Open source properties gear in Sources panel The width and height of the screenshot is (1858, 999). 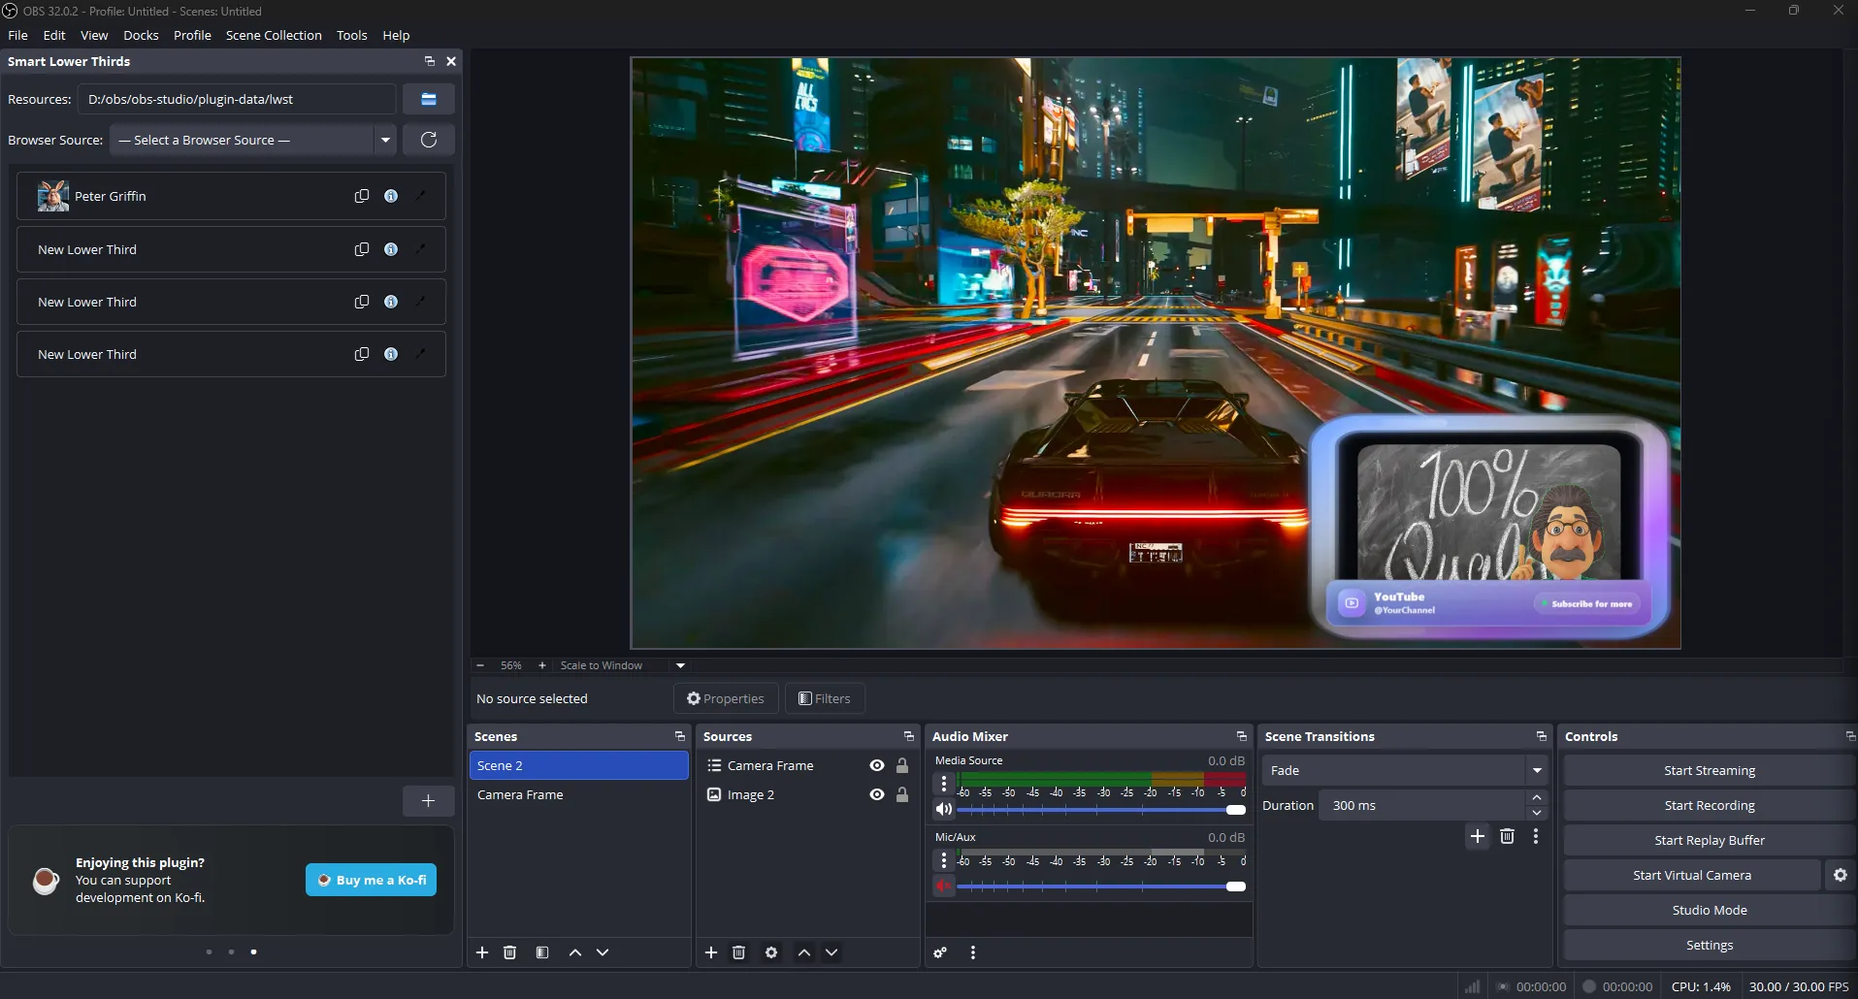click(x=770, y=952)
